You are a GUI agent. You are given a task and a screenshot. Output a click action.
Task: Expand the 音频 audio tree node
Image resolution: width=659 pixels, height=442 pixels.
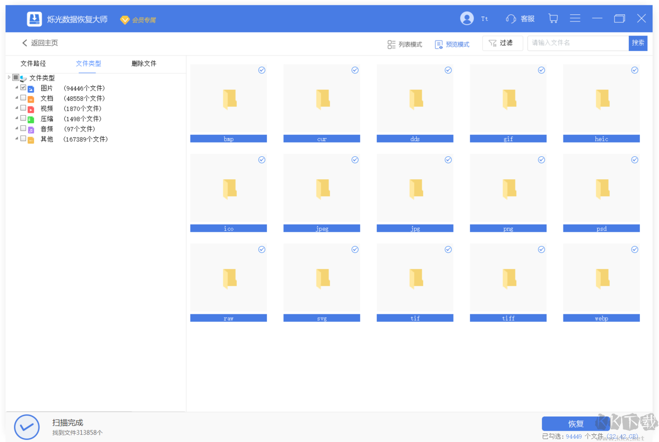click(x=16, y=129)
